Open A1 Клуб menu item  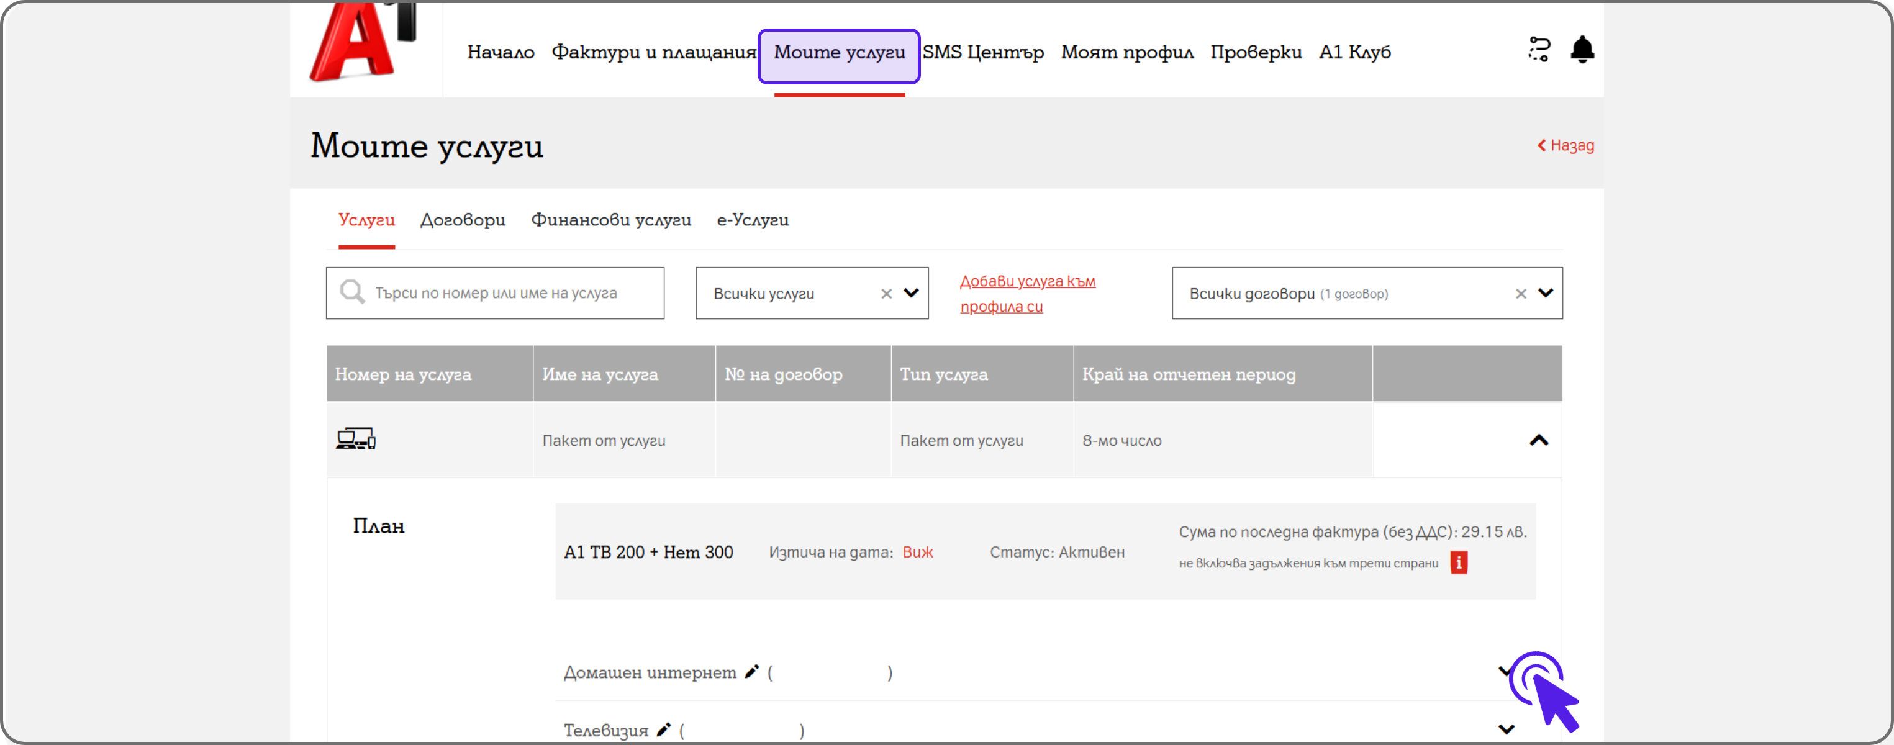click(x=1354, y=52)
